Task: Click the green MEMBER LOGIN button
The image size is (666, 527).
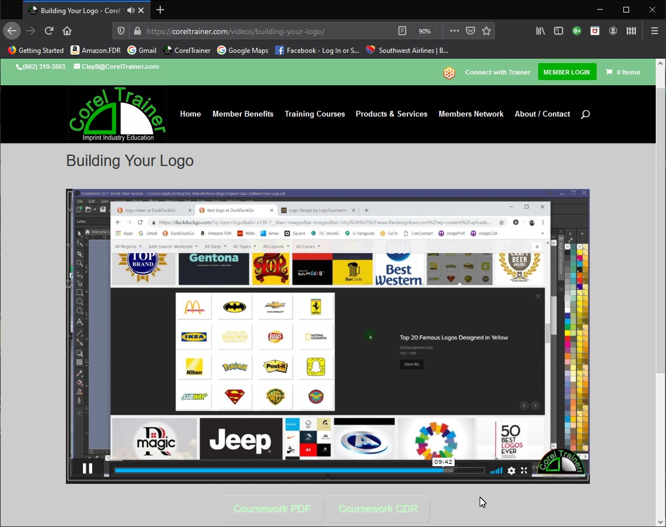Action: (567, 72)
